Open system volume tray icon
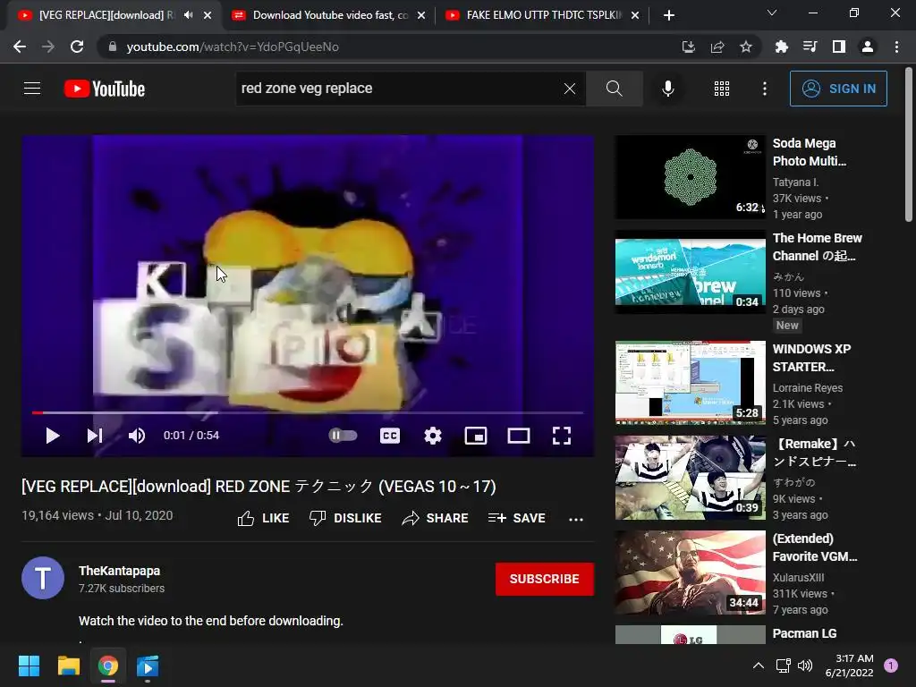 coord(805,666)
